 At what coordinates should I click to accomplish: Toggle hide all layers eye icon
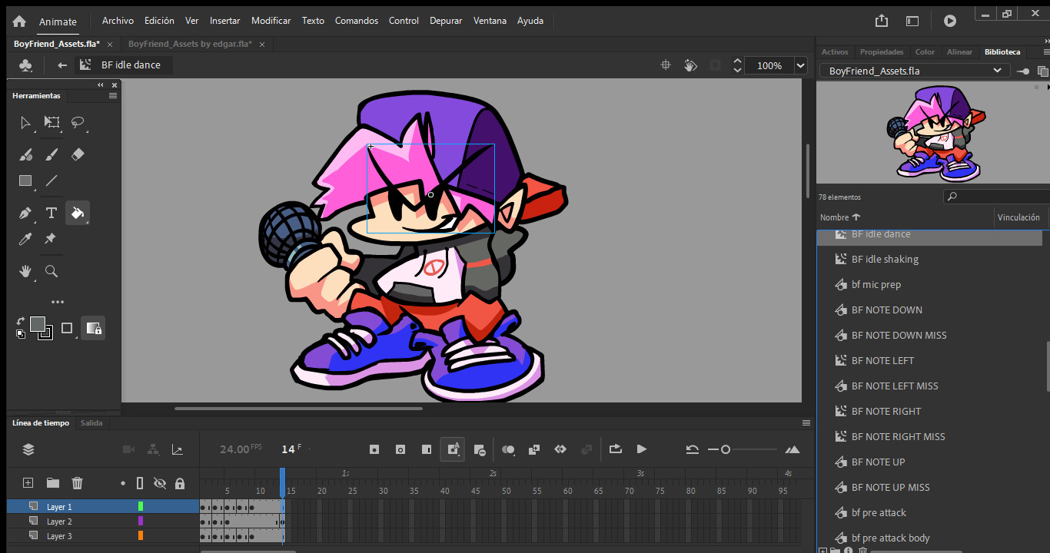pyautogui.click(x=160, y=483)
